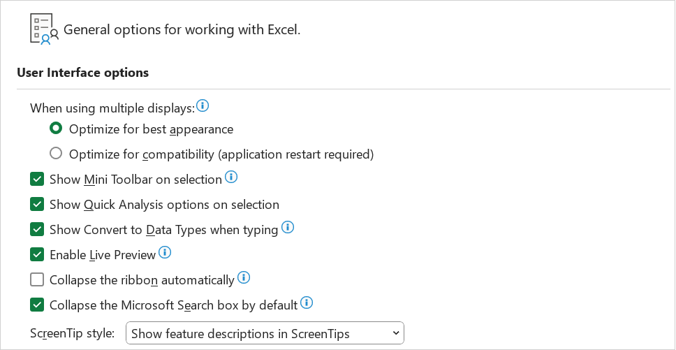Show info for Convert to Data Types
The height and width of the screenshot is (350, 676).
(288, 227)
